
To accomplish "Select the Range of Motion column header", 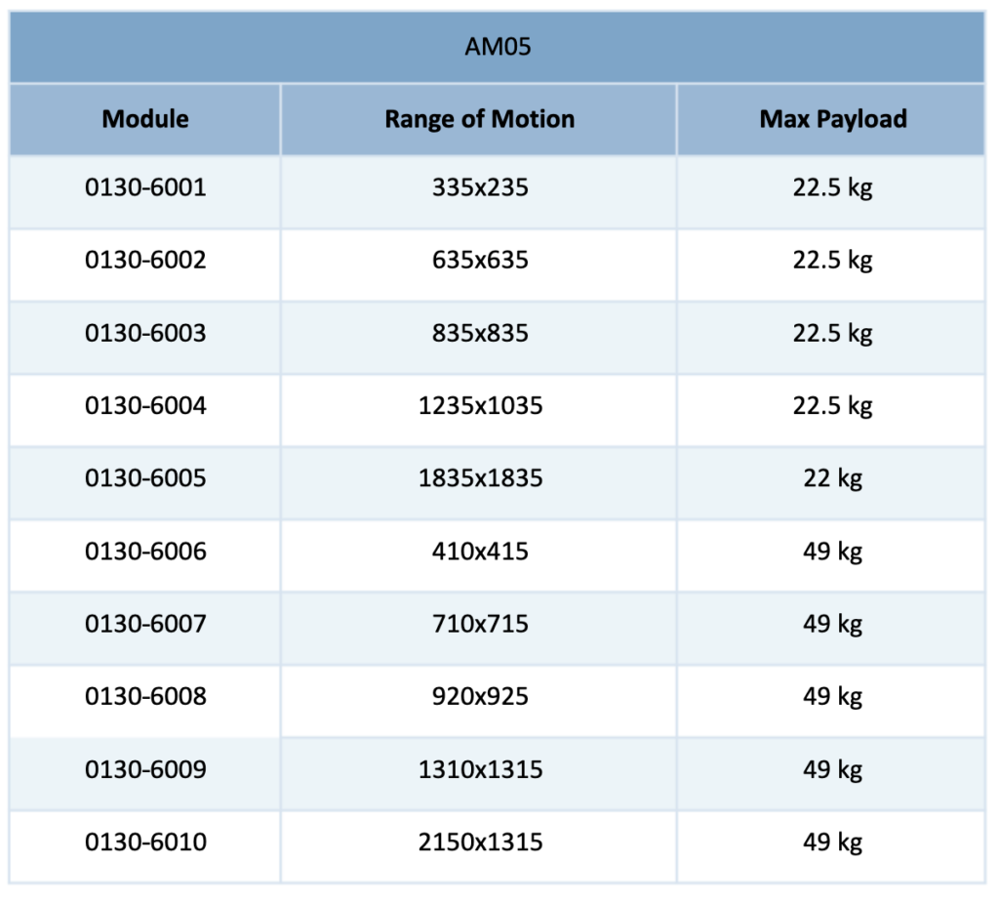I will (x=479, y=119).
